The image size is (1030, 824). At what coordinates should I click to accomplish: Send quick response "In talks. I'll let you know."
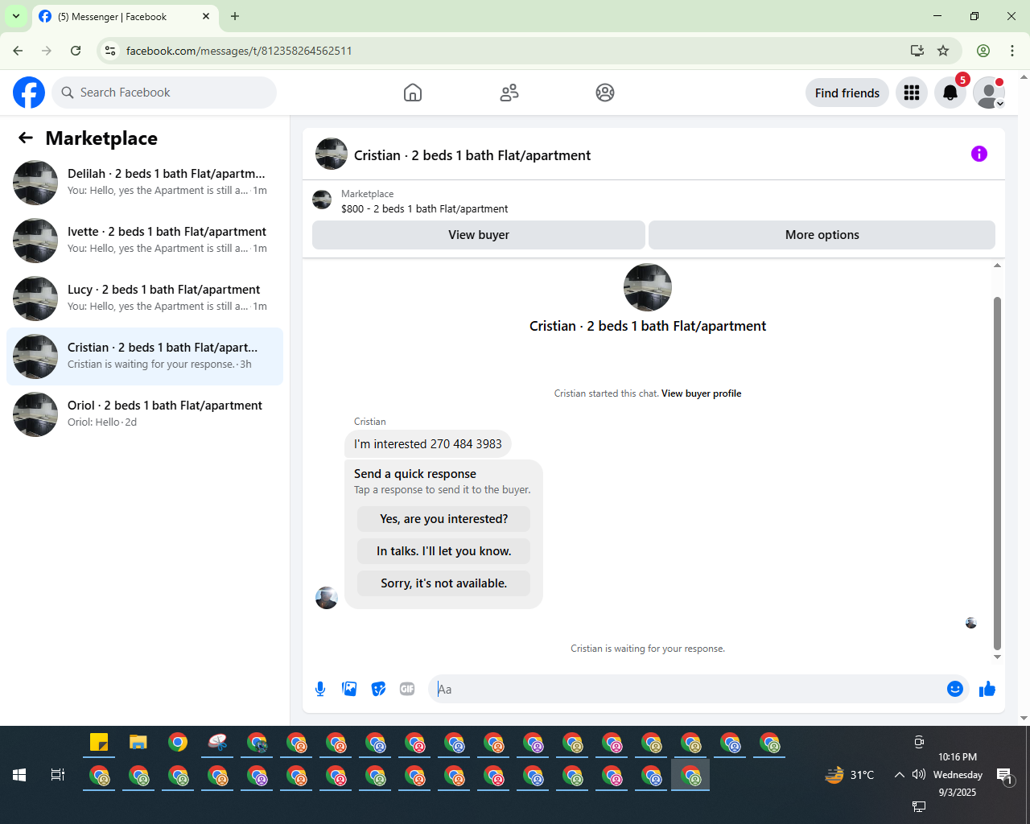click(x=443, y=551)
